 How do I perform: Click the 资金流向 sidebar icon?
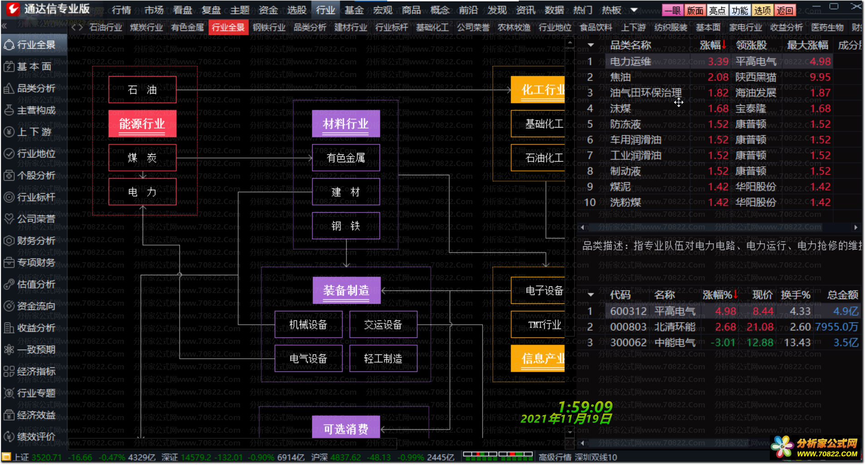tap(9, 306)
